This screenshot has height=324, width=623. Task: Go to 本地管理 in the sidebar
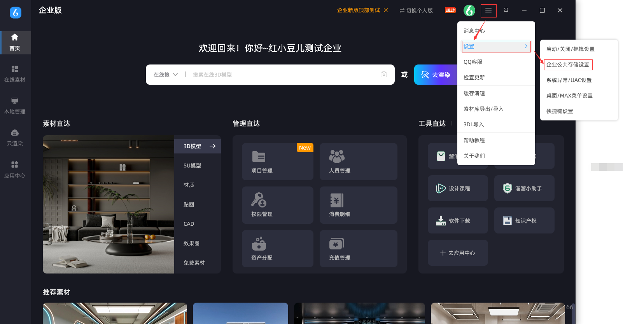(15, 106)
